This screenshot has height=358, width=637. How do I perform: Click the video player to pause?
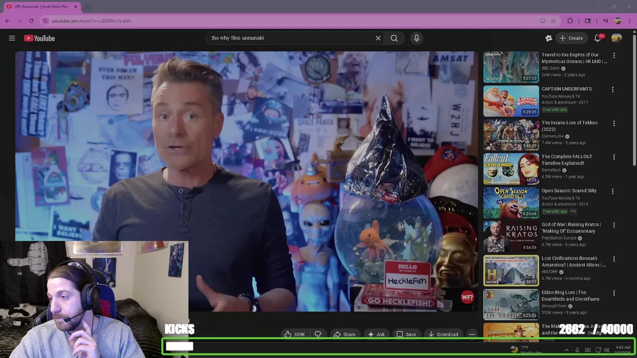[246, 181]
